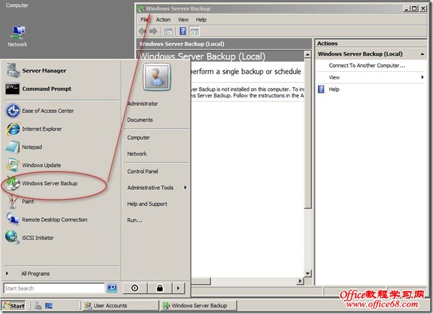Click the Help toolbar icon in Backup window
Screen dimensions: 433x314
[183, 31]
